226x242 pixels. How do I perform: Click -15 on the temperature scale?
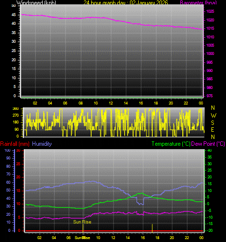[210, 224]
